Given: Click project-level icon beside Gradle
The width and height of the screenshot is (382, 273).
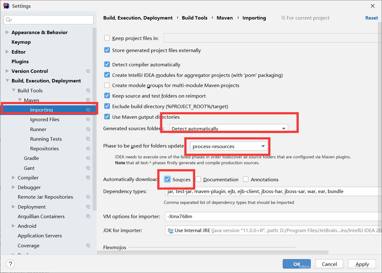Looking at the screenshot, I should (88, 158).
